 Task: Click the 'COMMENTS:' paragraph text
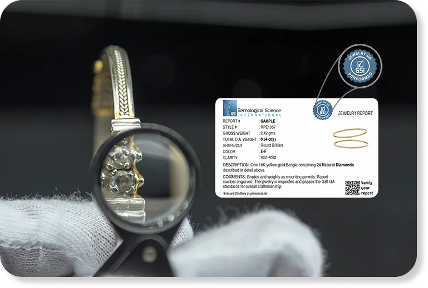(278, 181)
